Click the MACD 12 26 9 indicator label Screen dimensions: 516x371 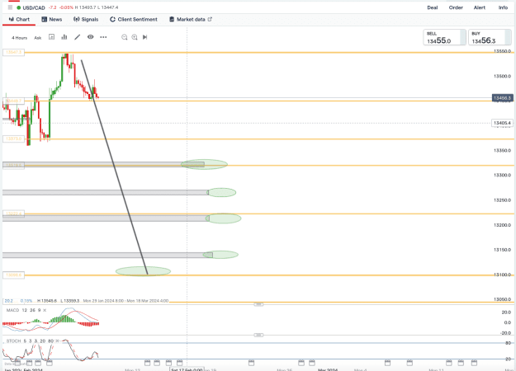click(23, 310)
